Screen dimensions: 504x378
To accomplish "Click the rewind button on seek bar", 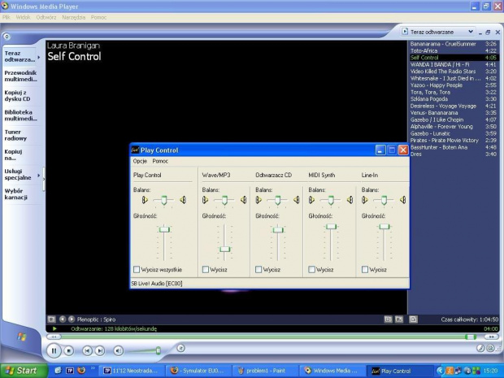I will pos(54,337).
